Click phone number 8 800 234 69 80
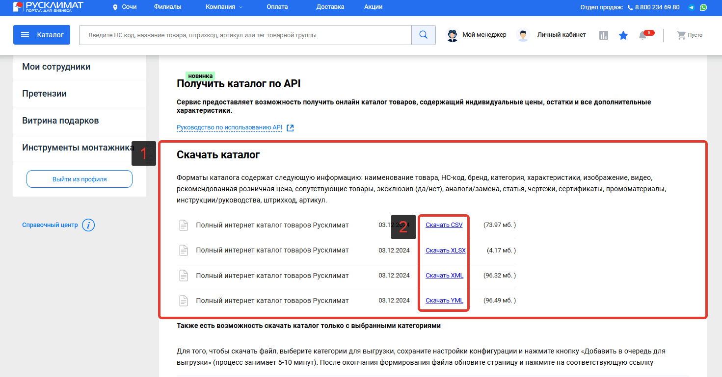Image resolution: width=722 pixels, height=377 pixels. coord(657,7)
